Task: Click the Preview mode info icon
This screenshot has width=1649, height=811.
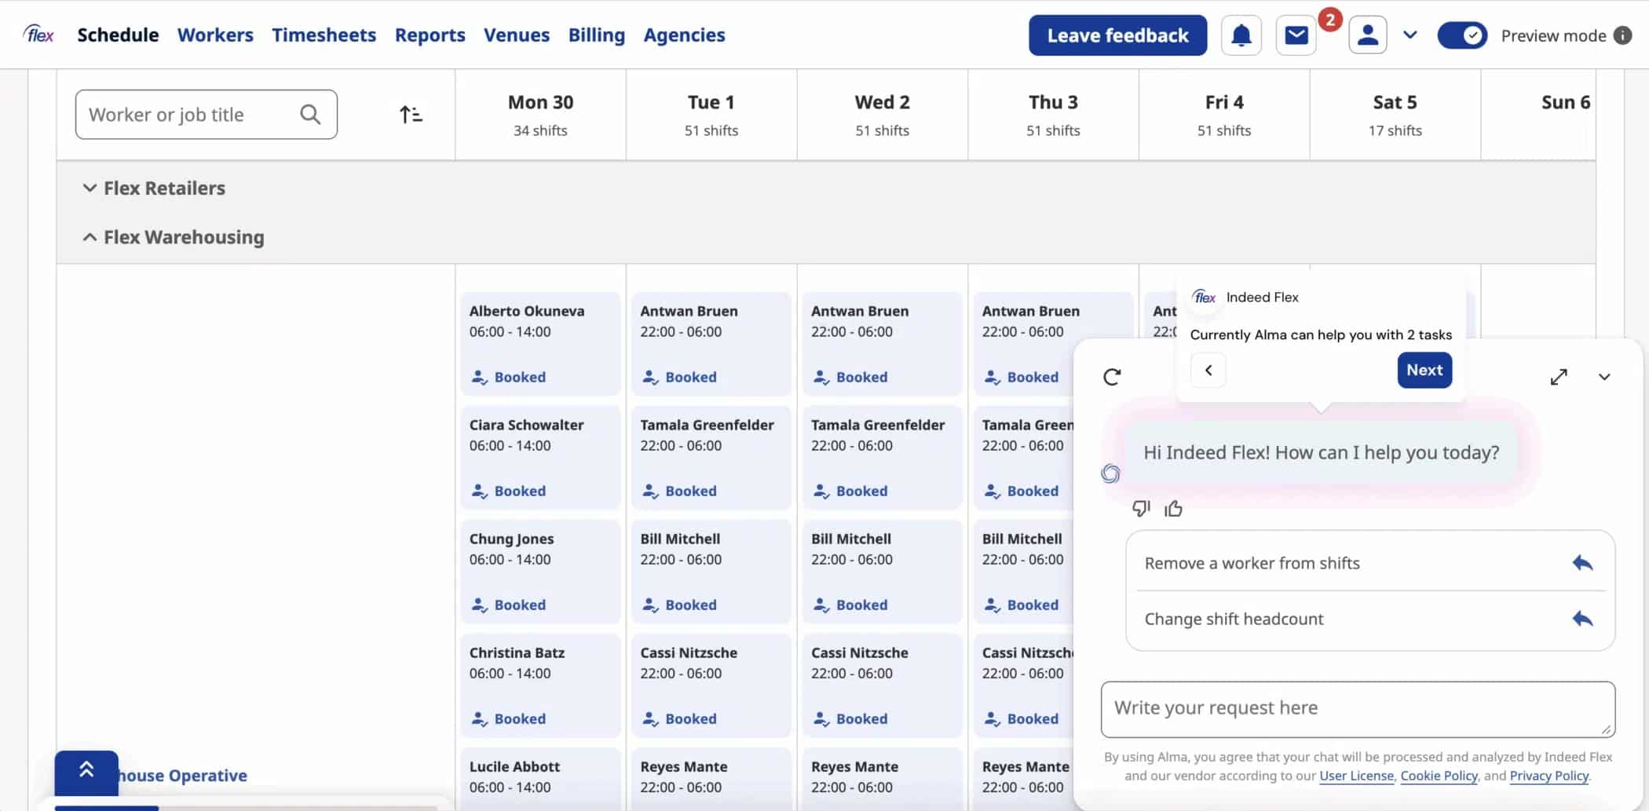Action: [1622, 35]
